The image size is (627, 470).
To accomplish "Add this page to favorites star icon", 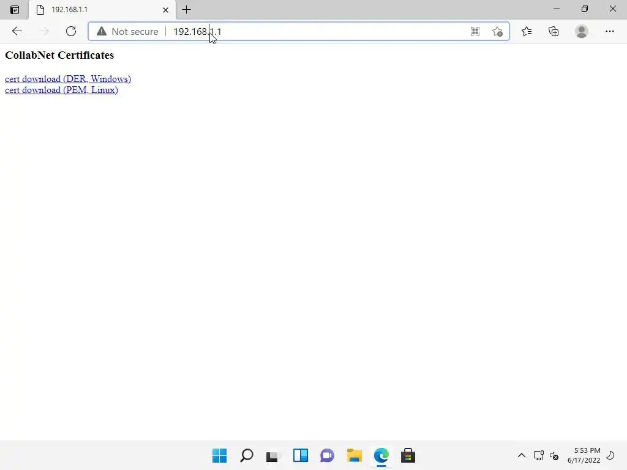I will point(497,32).
